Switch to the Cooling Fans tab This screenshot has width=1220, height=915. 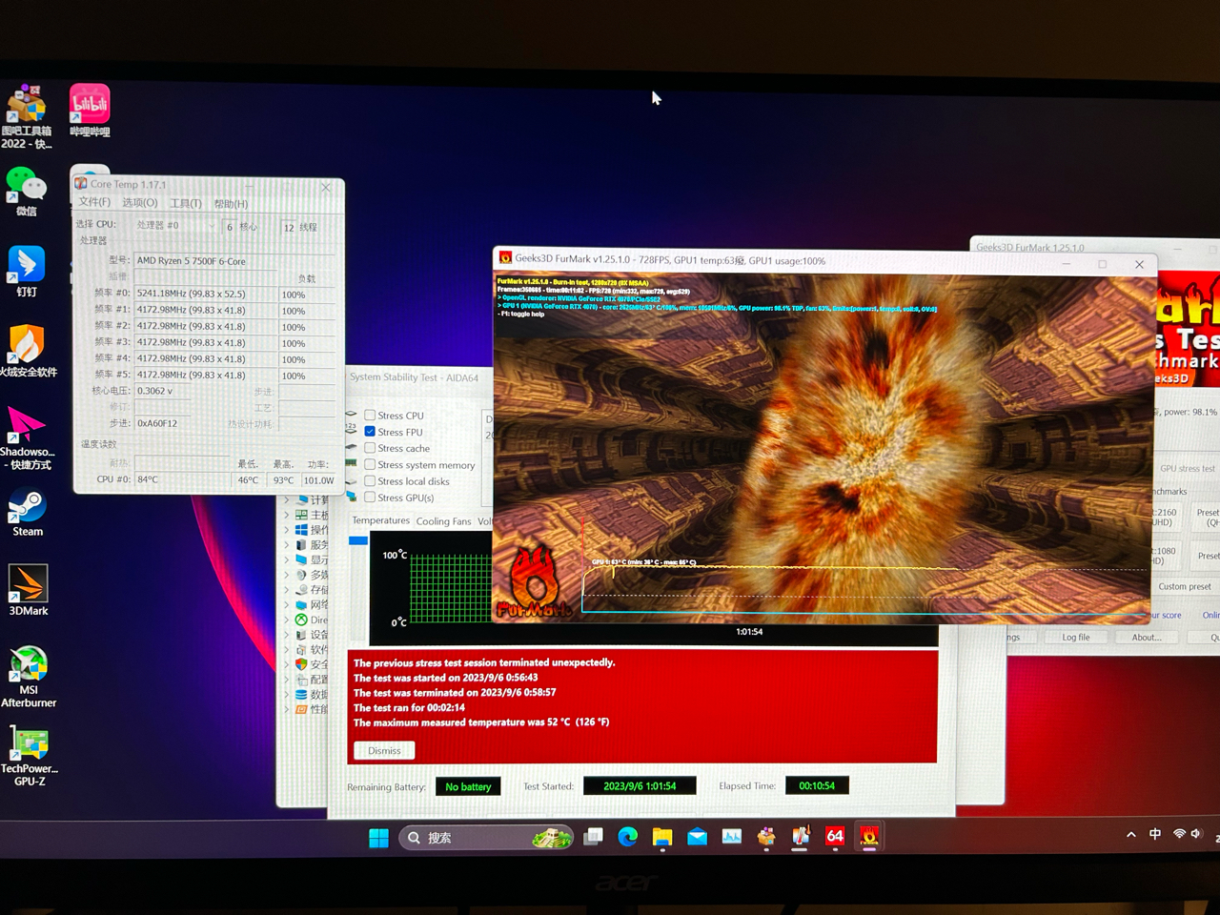[443, 521]
